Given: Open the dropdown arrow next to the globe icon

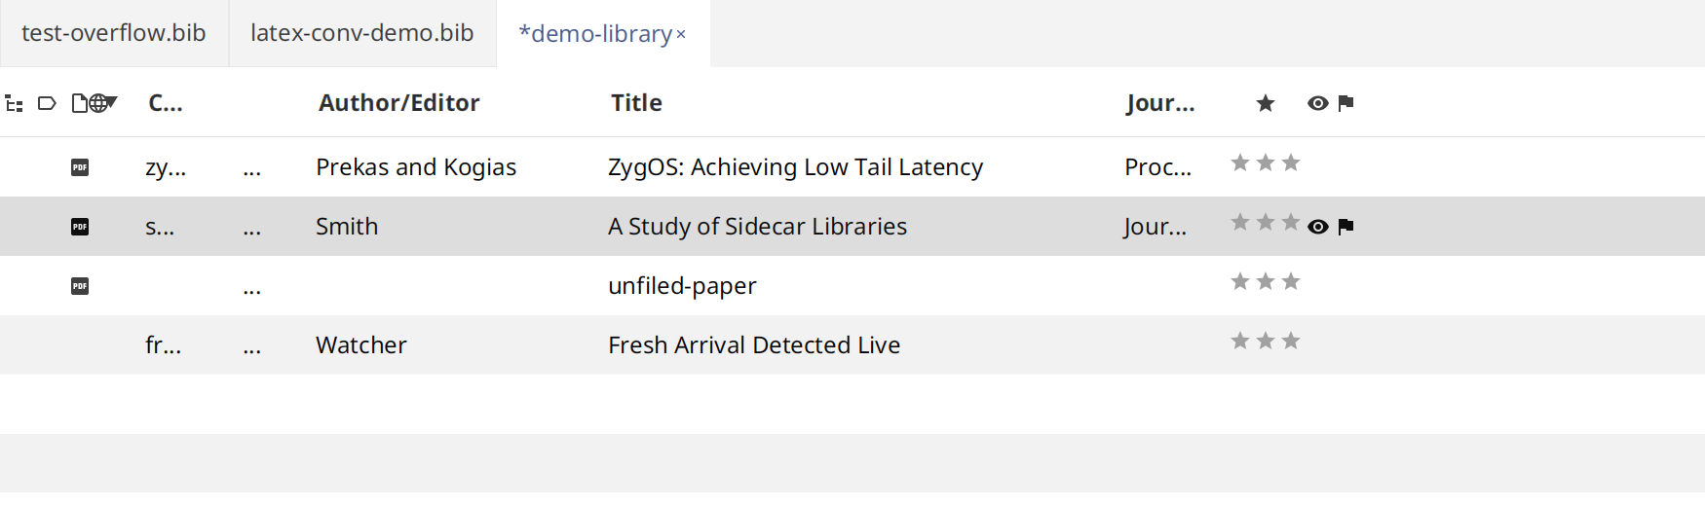Looking at the screenshot, I should tap(112, 101).
